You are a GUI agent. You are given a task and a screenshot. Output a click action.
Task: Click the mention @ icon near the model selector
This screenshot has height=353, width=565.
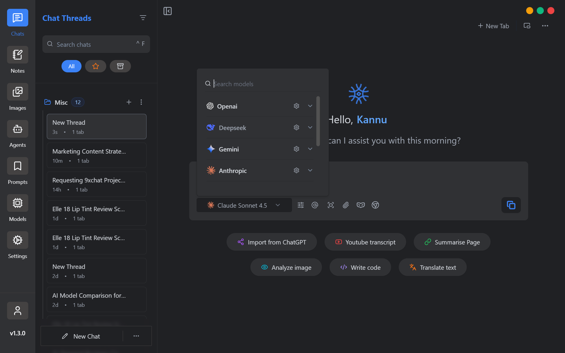pos(315,205)
